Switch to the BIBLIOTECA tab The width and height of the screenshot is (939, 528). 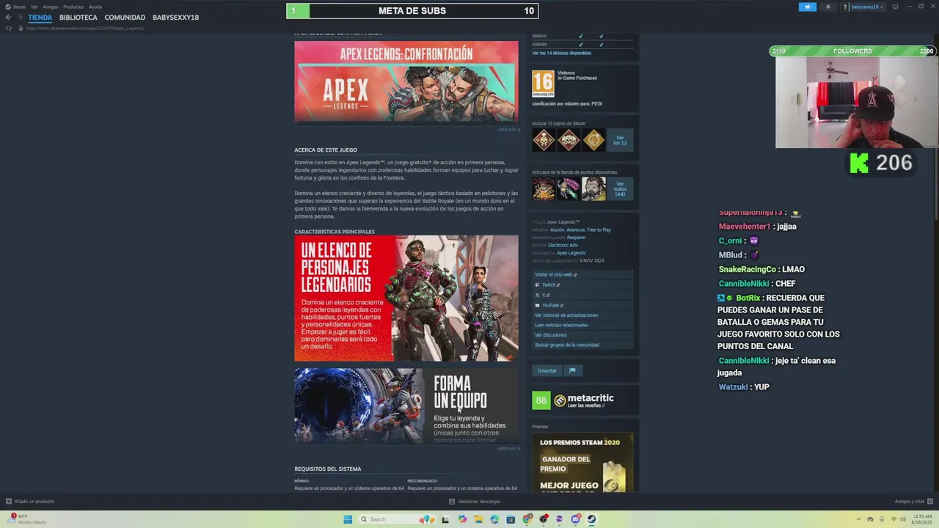pyautogui.click(x=78, y=17)
